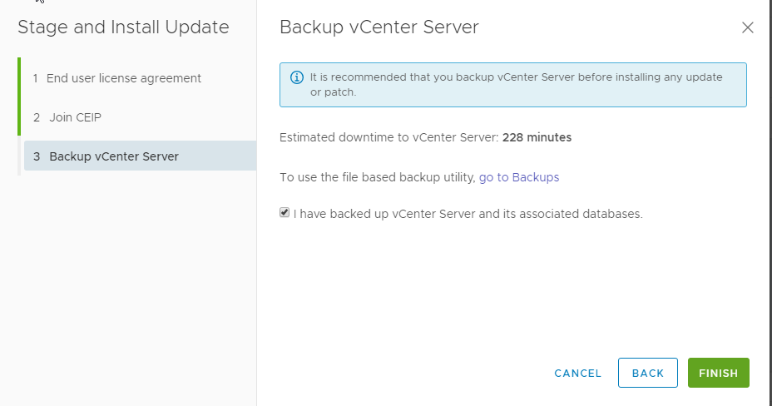Click the 'Backup vCenter Server' page title

click(379, 27)
